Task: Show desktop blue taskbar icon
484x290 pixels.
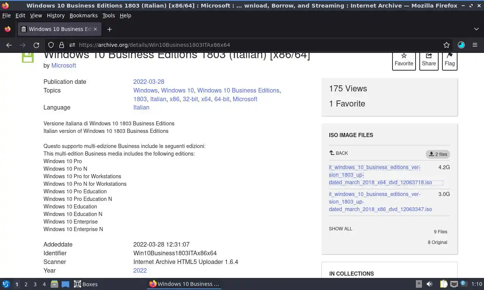Action: click(x=65, y=284)
